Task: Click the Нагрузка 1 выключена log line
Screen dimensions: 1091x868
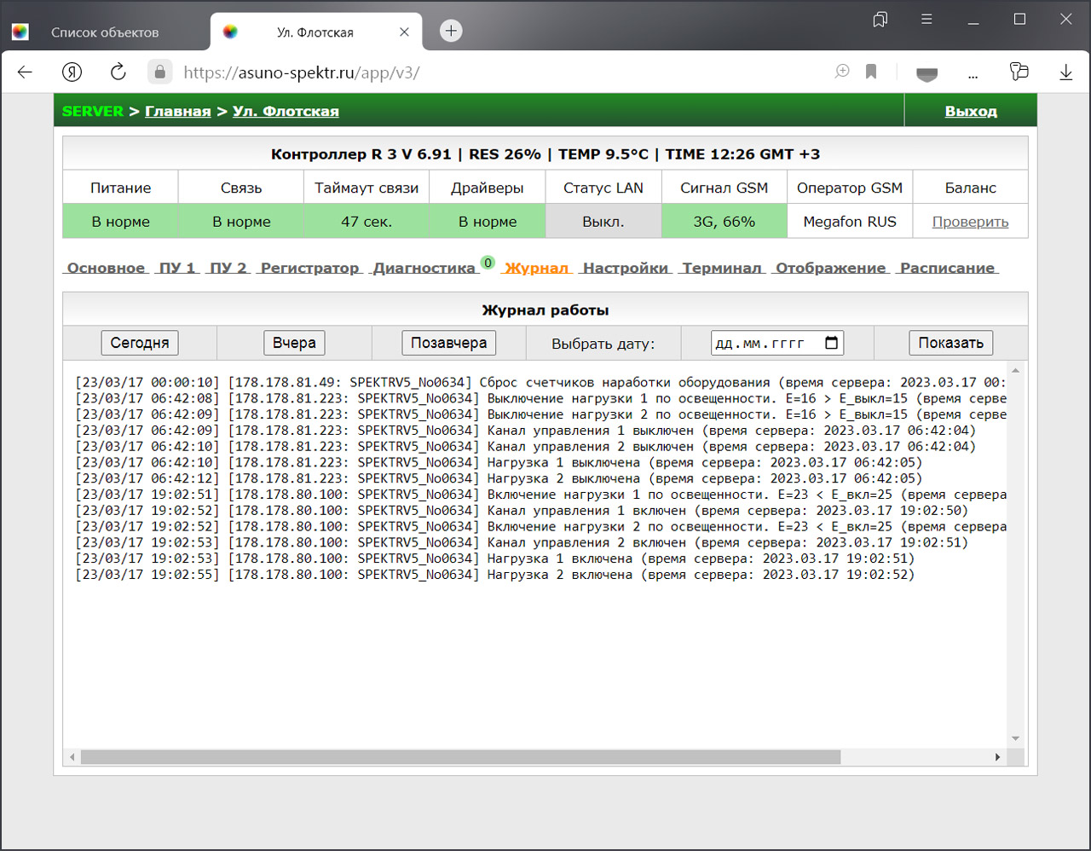Action: point(499,463)
